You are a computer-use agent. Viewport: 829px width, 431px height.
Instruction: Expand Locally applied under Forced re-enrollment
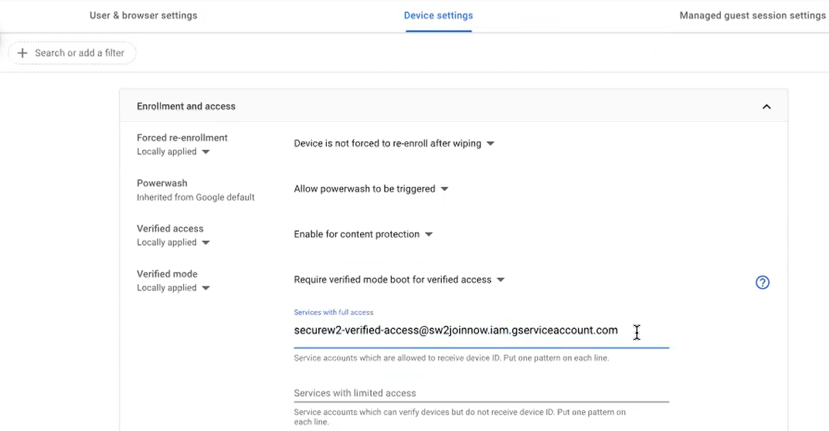173,152
